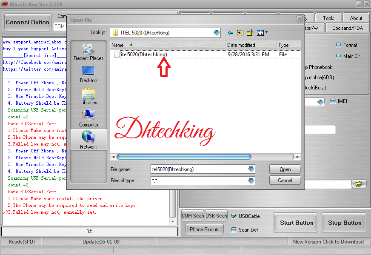Click the Connect Button

(28, 22)
